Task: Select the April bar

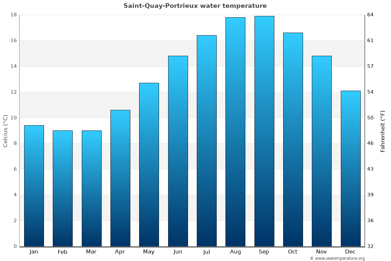Action: (x=120, y=178)
